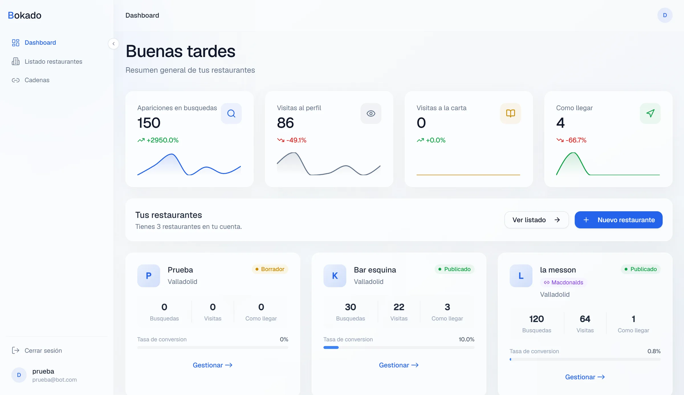684x395 pixels.
Task: Click the 86 value on Visitas al perfil
Action: click(285, 123)
